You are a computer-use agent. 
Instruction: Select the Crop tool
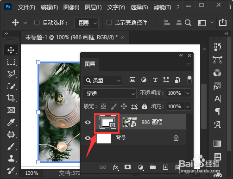pyautogui.click(x=11, y=98)
